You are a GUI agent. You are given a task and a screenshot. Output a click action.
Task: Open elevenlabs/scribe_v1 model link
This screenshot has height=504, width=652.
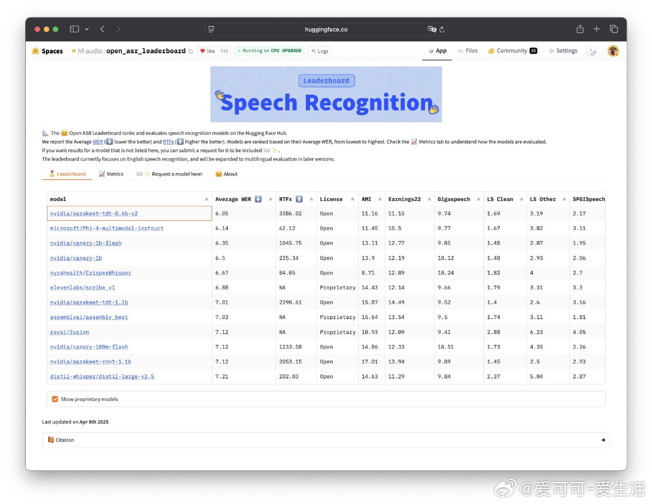pos(83,288)
